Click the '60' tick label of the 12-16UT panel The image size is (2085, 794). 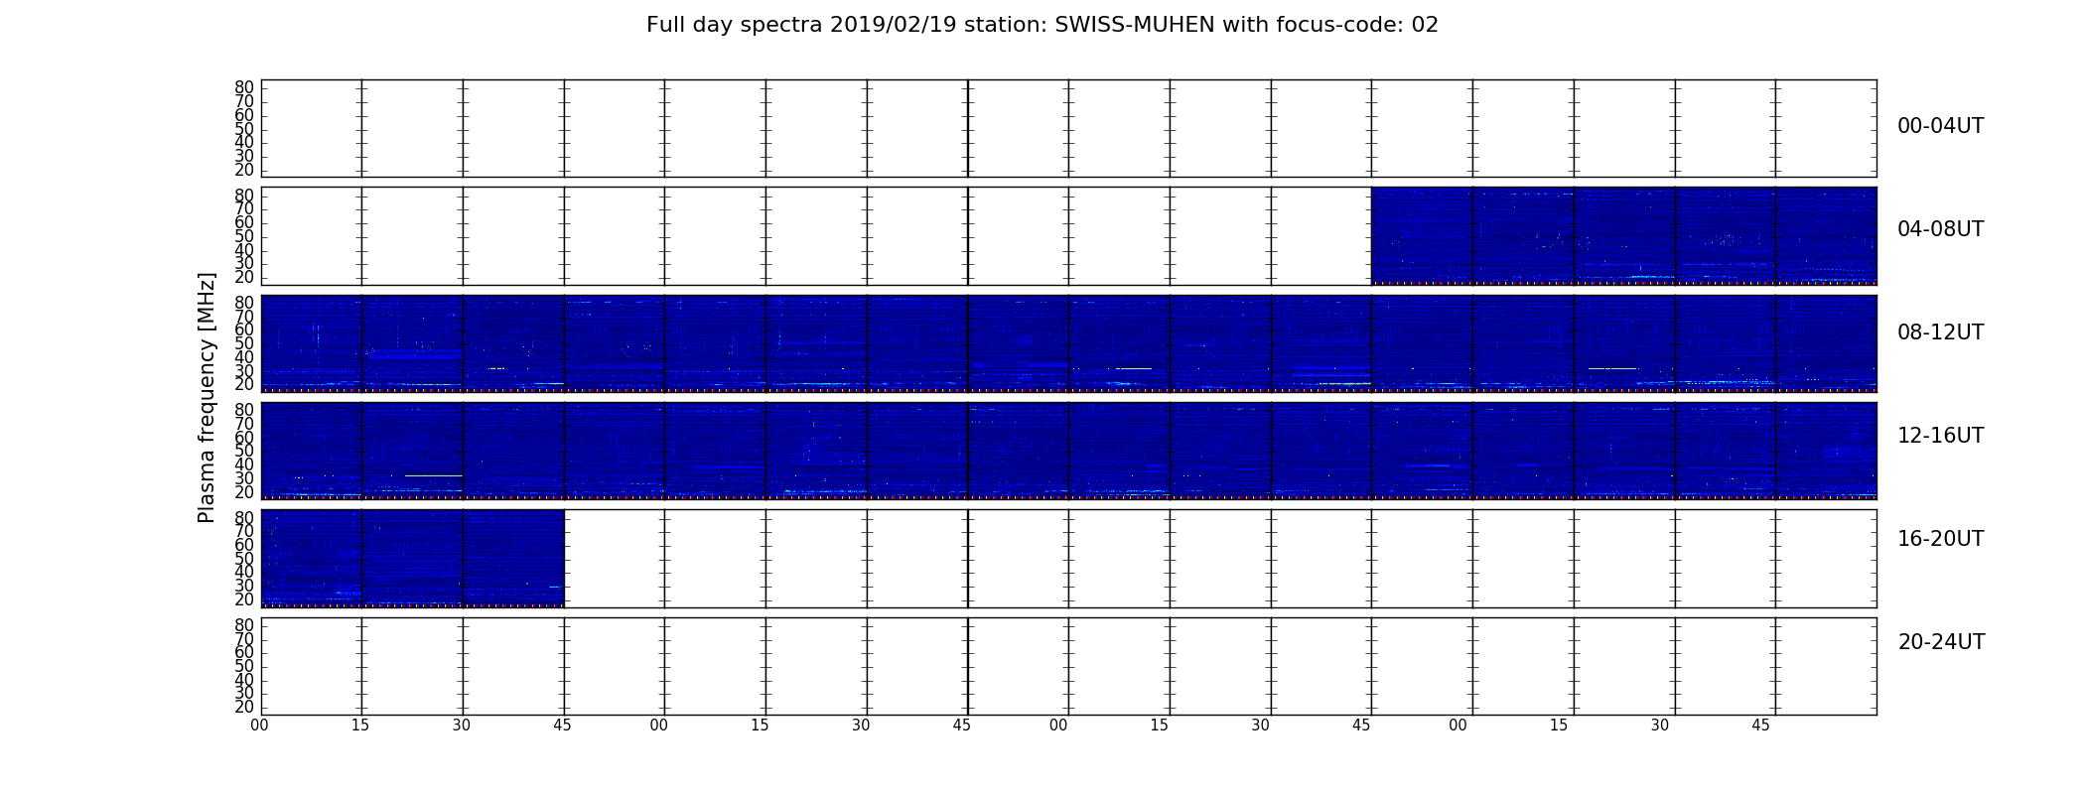[244, 438]
